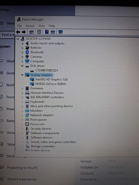The image size is (139, 185).
Task: Expand the Cameras category
Action: (x=22, y=57)
